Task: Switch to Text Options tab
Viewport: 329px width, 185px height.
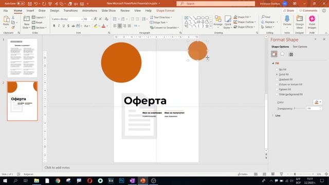Action: pyautogui.click(x=300, y=47)
